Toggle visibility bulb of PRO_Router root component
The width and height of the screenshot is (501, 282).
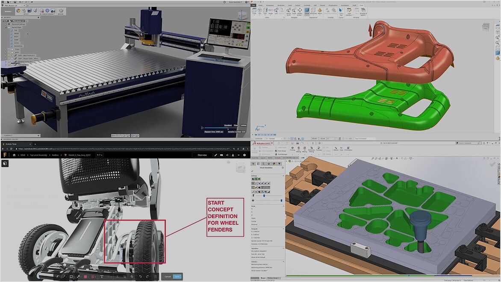6,21
